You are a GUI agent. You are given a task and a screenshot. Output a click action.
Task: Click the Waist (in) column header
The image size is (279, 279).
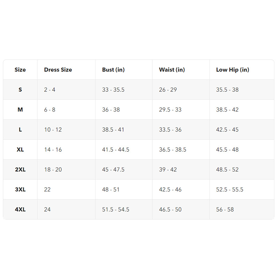click(x=172, y=70)
